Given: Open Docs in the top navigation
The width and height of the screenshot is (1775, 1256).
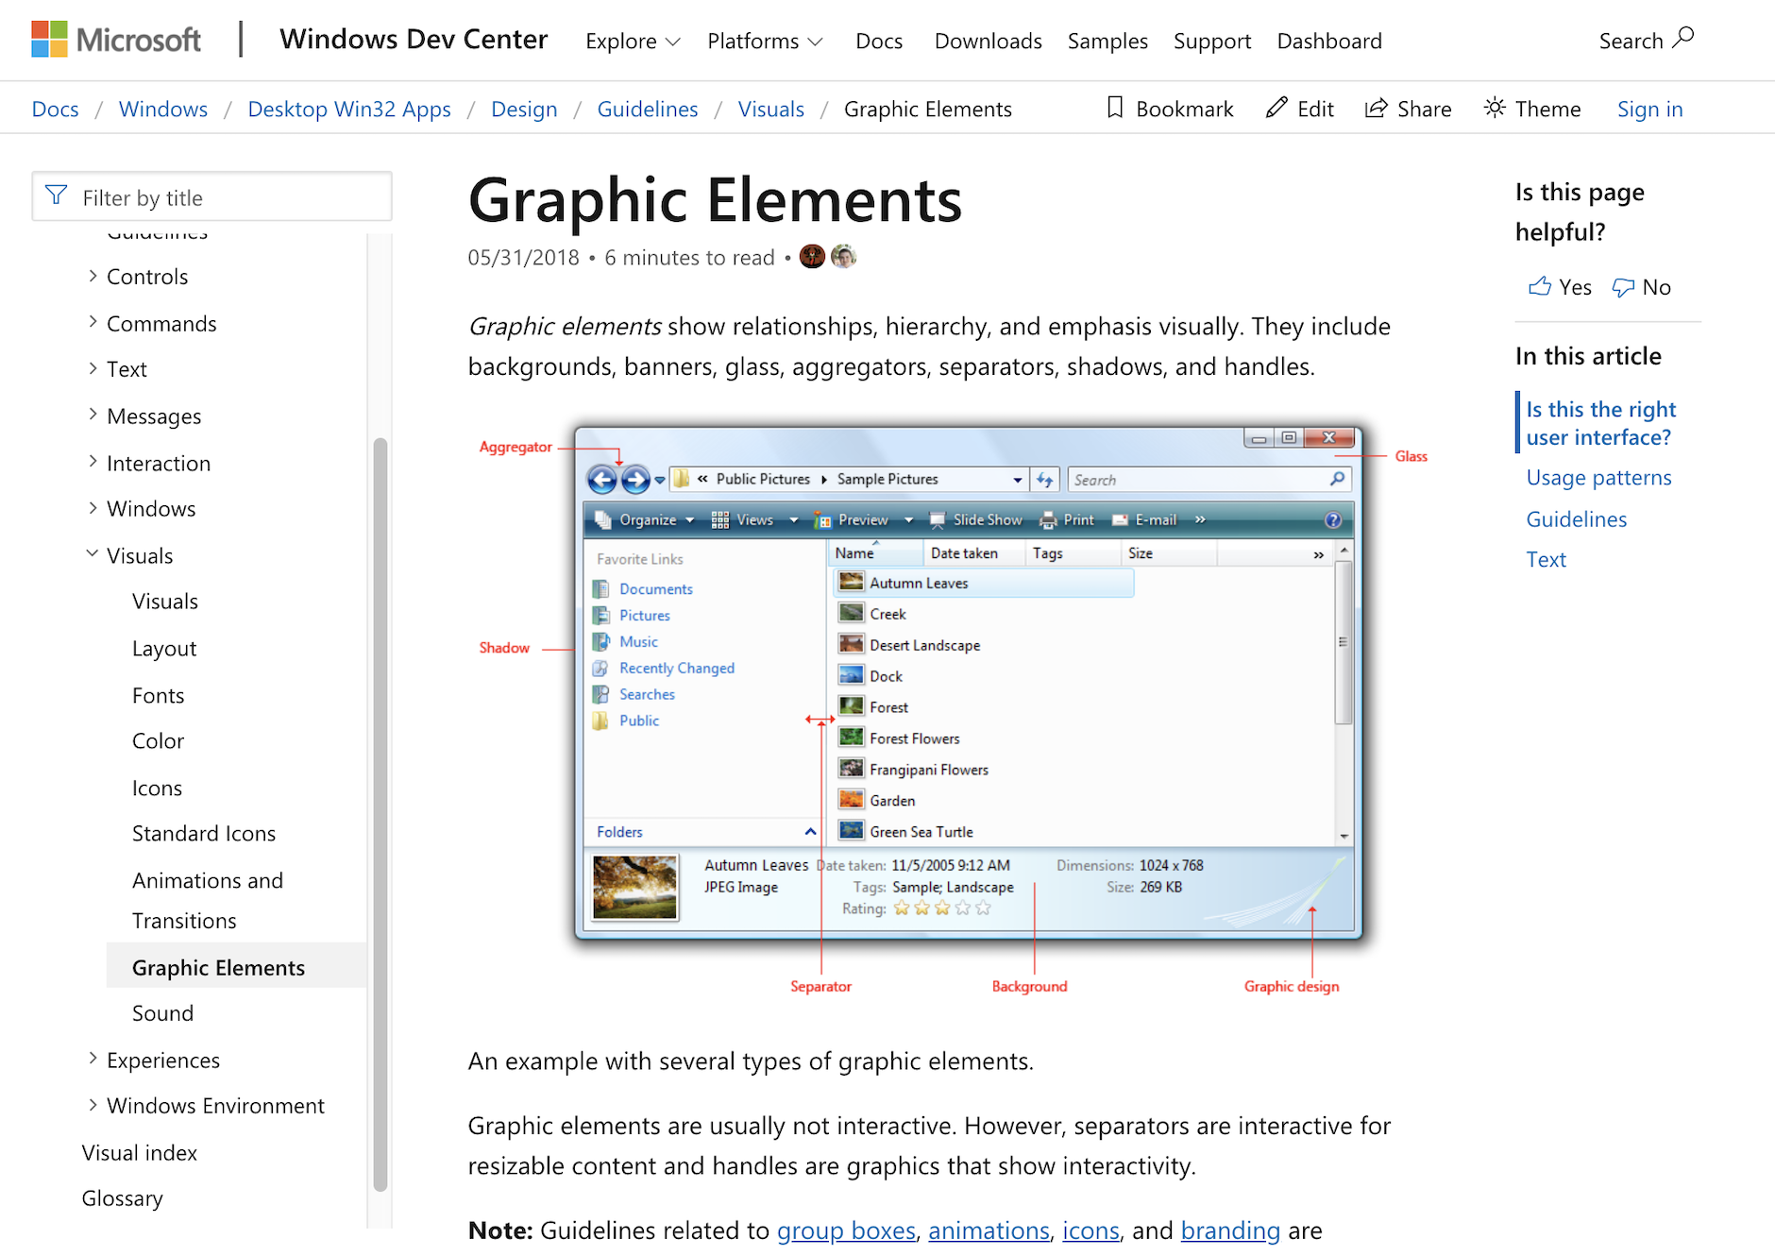Looking at the screenshot, I should 879,42.
